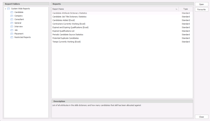Select Candidate Attribute Dictionary Statistics report
The image size is (210, 121).
[70, 13]
